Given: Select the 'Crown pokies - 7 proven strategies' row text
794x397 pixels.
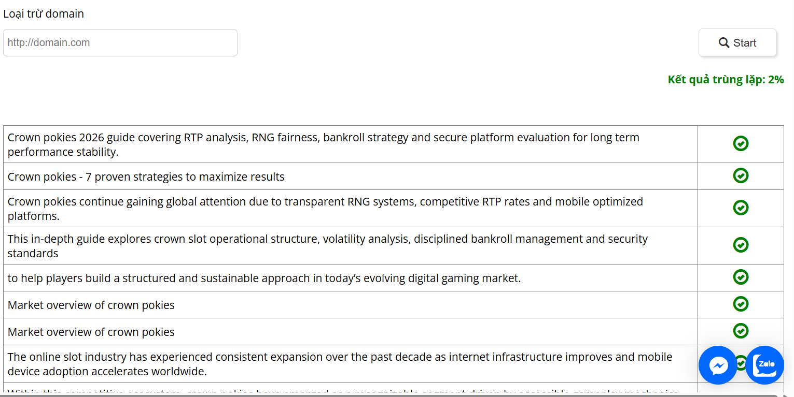Looking at the screenshot, I should coord(146,177).
